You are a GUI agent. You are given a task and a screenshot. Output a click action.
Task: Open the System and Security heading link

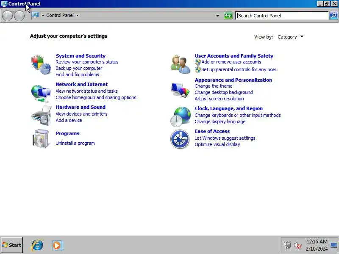click(81, 56)
